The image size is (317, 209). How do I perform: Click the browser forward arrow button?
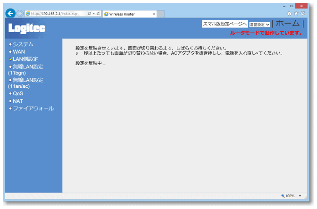[x=20, y=14]
